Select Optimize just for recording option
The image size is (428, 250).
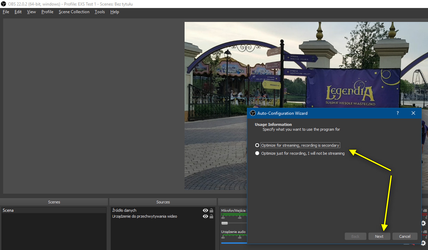[300, 153]
